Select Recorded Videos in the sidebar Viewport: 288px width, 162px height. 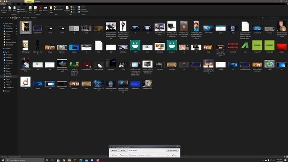10,42
